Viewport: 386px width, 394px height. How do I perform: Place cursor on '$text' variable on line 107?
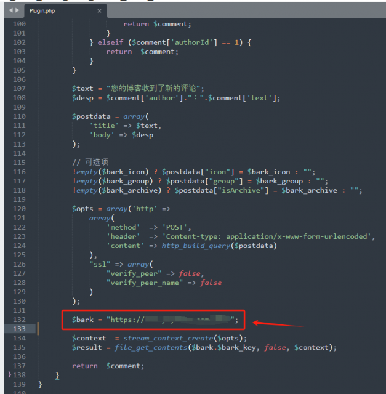82,89
